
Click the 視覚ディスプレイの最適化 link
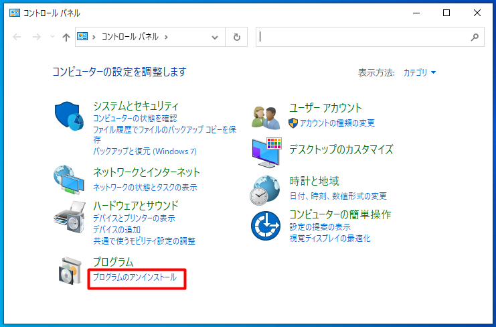pyautogui.click(x=329, y=238)
